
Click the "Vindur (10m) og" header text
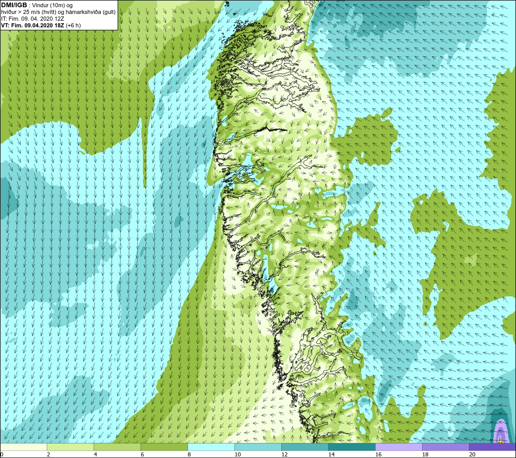click(52, 6)
